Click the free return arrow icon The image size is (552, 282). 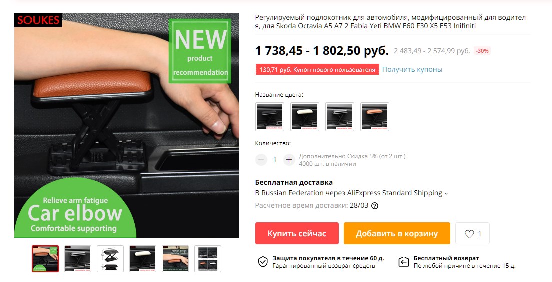(403, 262)
